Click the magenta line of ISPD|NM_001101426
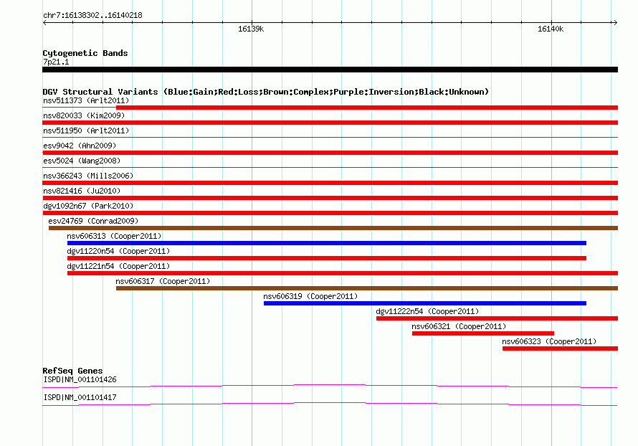 (330, 386)
